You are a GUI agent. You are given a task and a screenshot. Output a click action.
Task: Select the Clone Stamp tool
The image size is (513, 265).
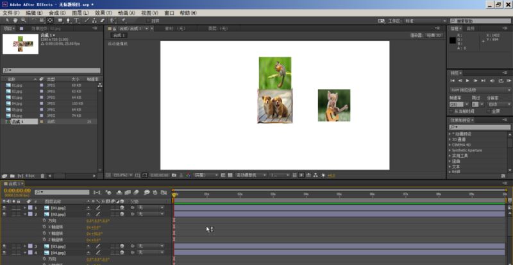94,21
